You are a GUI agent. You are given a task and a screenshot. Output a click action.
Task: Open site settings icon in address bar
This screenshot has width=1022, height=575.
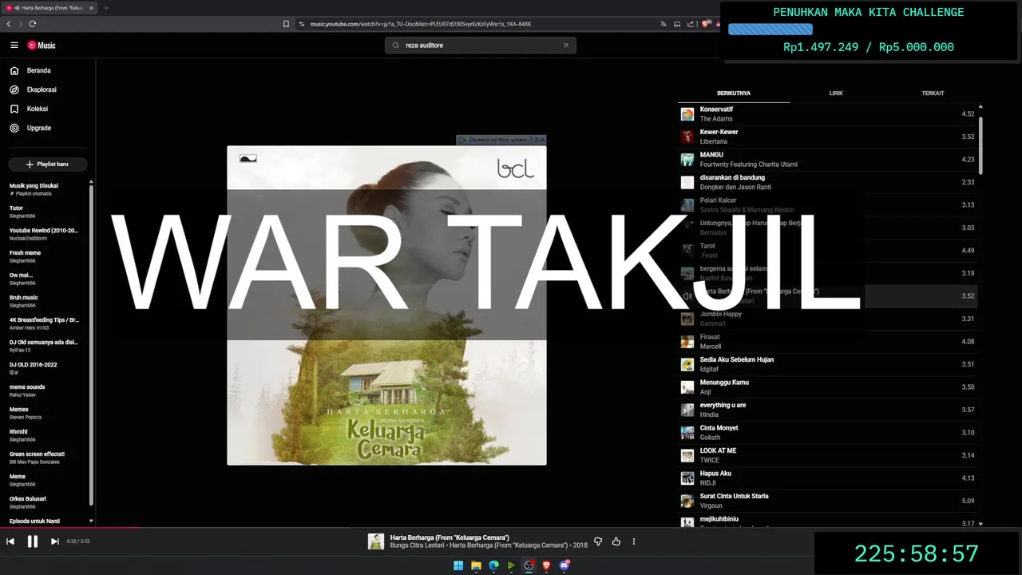302,24
